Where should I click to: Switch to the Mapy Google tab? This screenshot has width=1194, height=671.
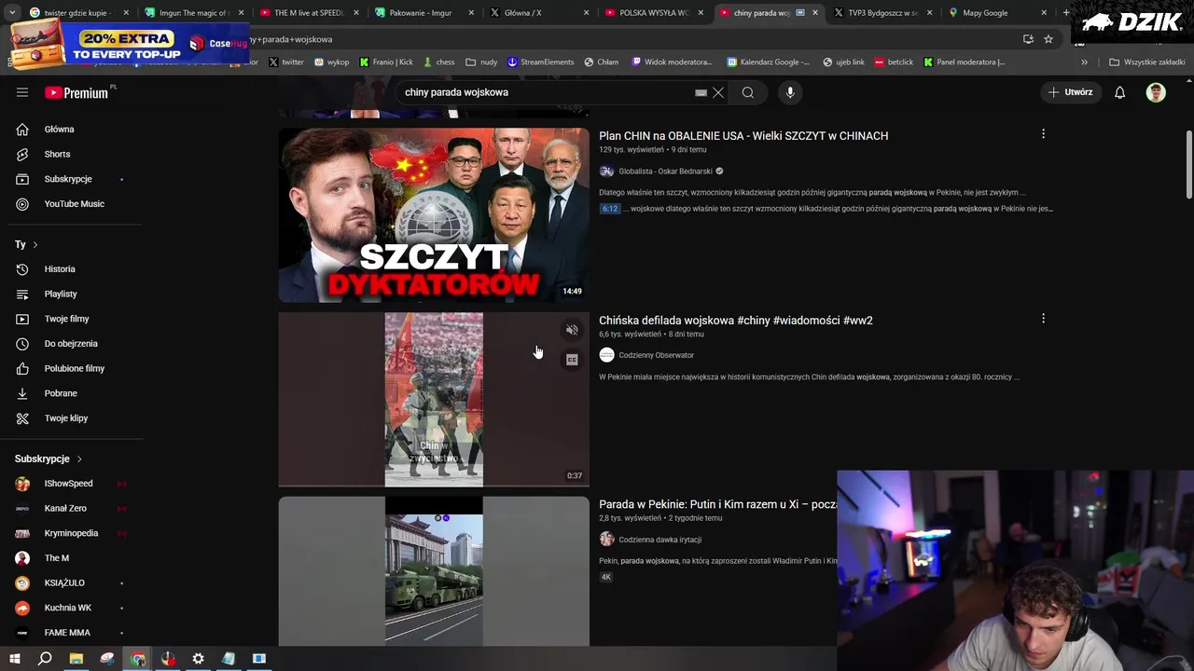997,13
